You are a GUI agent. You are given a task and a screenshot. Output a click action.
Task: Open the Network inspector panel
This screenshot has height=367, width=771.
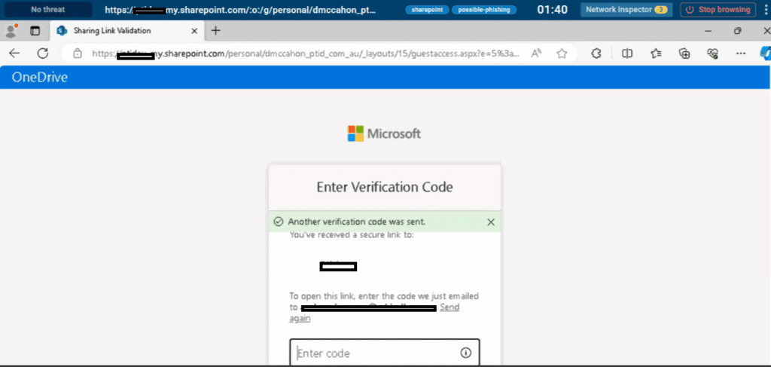click(626, 9)
